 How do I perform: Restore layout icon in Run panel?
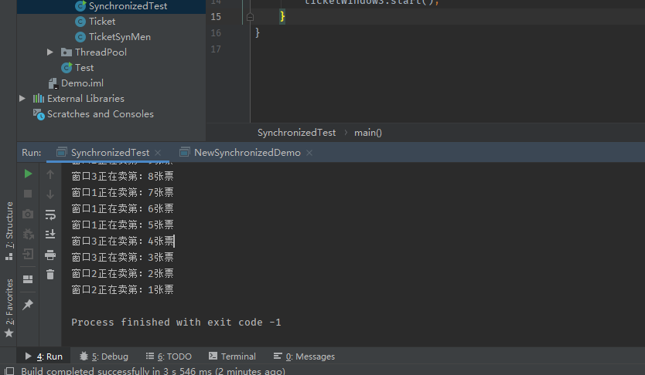[28, 279]
